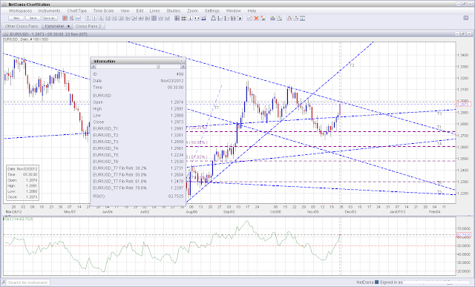
Task: Select the OHLC bar chart type icon
Action: point(71,18)
